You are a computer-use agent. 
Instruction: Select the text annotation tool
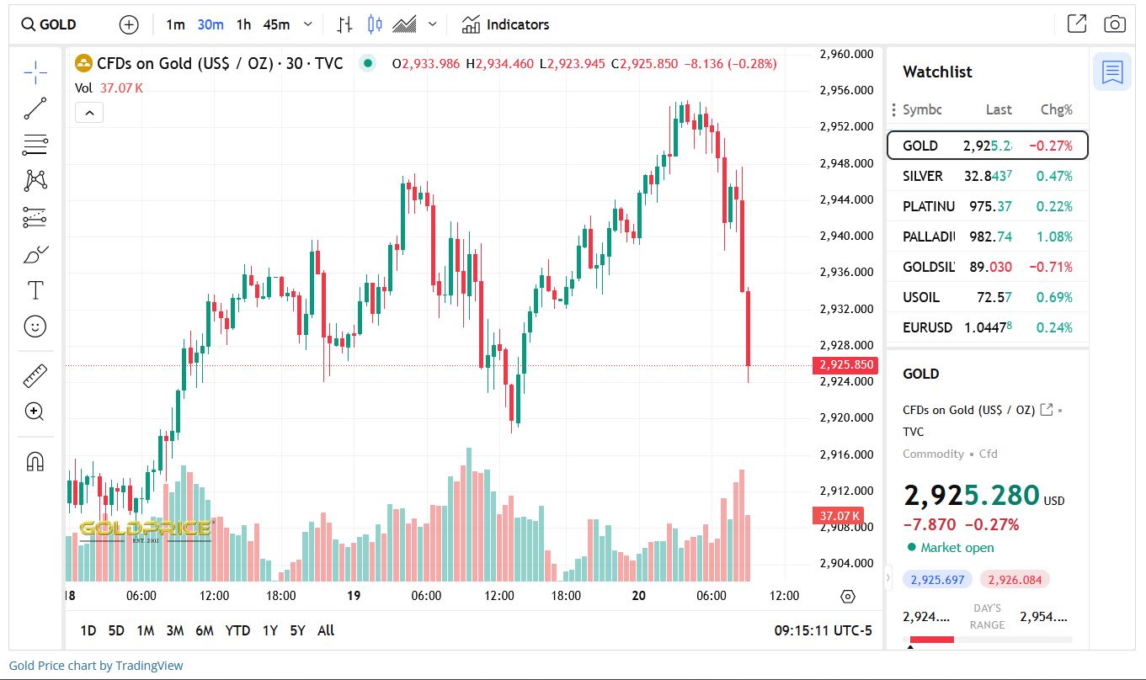pyautogui.click(x=35, y=290)
